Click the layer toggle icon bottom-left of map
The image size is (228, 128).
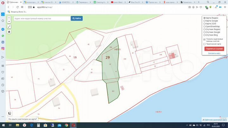click(10, 113)
